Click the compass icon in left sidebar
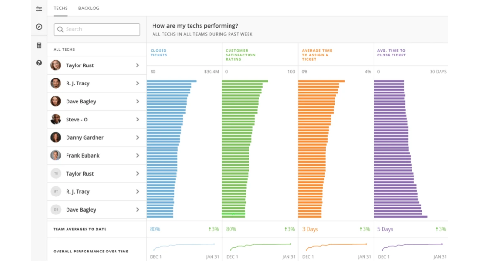This screenshot has width=479, height=261. (x=39, y=27)
